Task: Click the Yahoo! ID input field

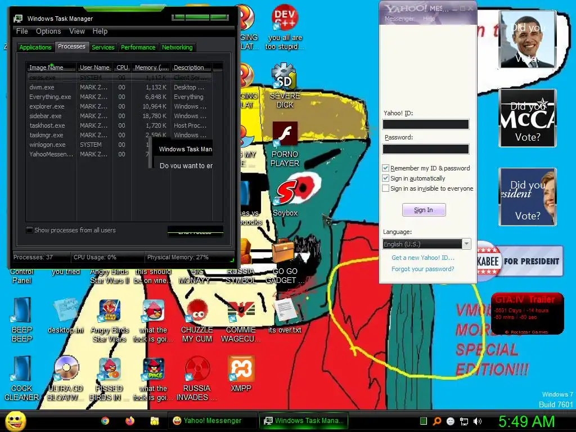Action: (426, 124)
